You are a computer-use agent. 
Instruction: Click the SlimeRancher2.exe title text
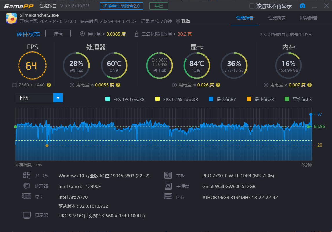(39, 15)
